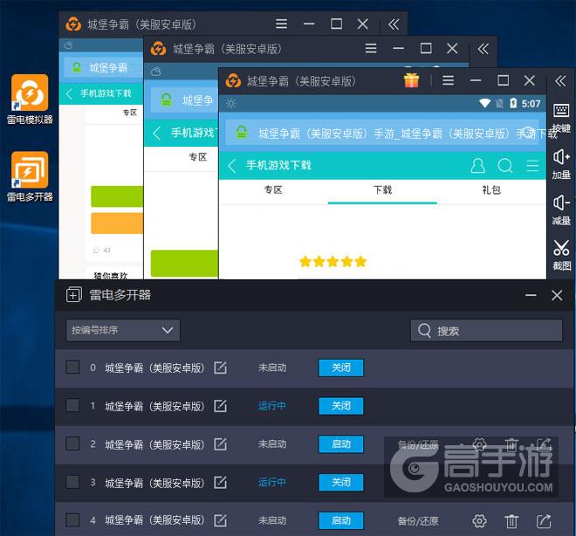Check the checkbox for instance 4
The height and width of the screenshot is (536, 576).
click(72, 519)
